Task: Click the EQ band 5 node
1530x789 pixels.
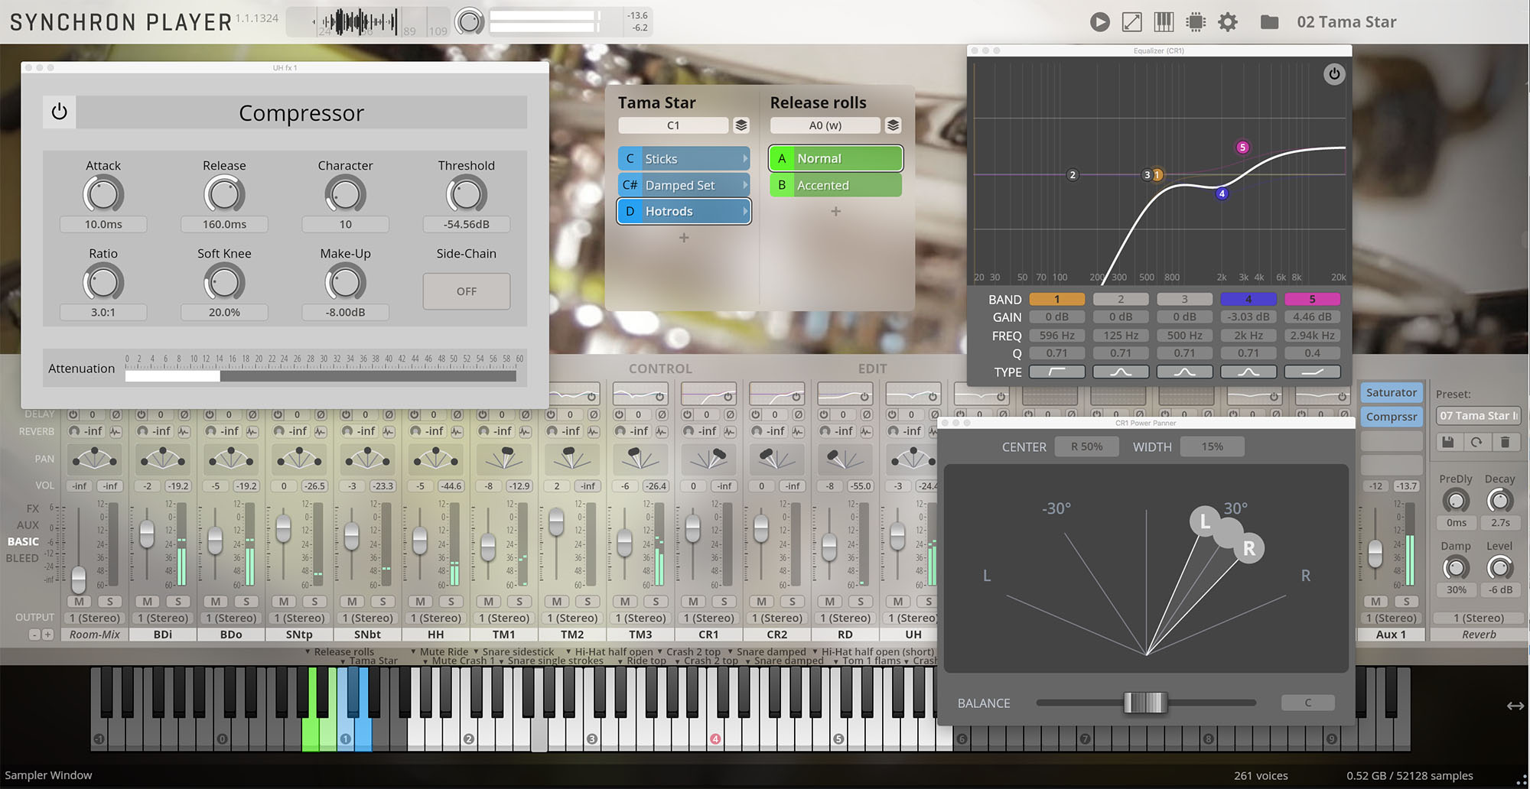Action: (1242, 148)
